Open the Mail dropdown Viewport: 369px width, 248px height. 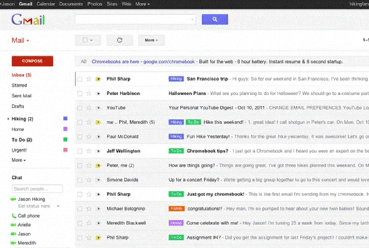pyautogui.click(x=20, y=40)
